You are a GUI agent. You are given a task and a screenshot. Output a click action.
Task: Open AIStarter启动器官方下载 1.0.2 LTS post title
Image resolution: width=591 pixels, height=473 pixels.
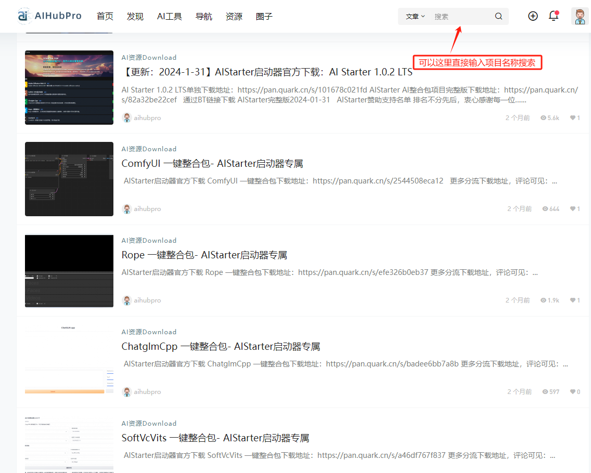tap(267, 72)
